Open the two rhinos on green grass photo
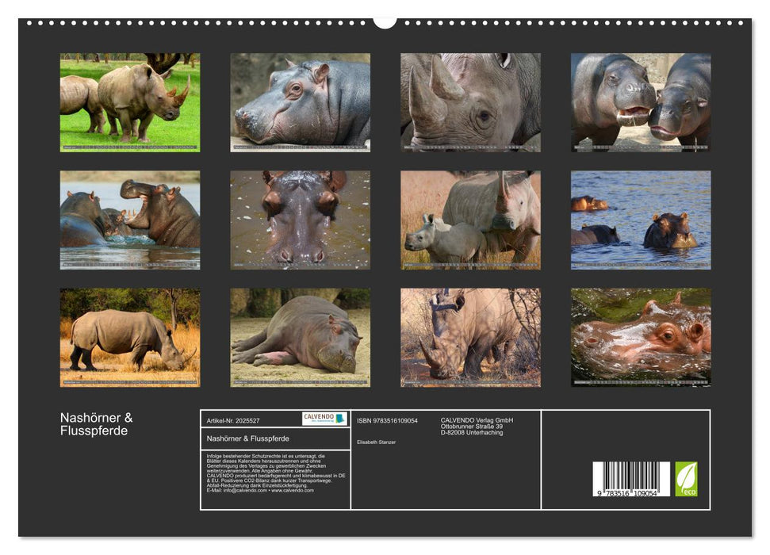 coord(130,102)
